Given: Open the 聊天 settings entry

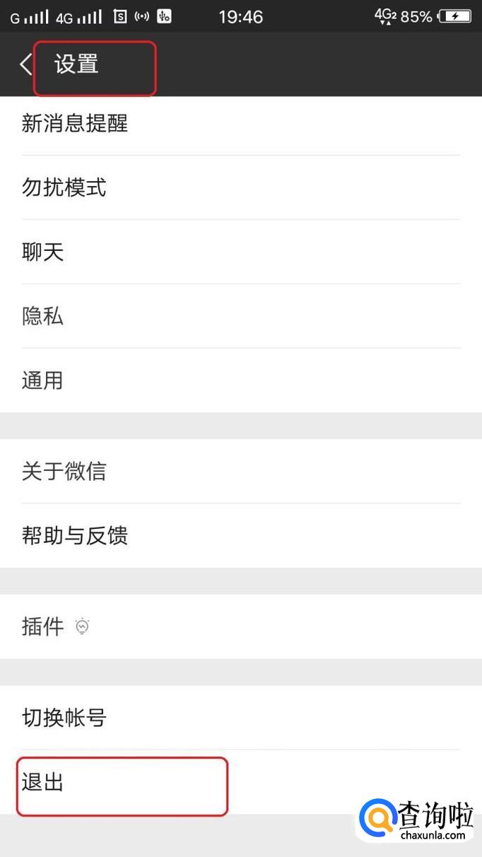Looking at the screenshot, I should tap(43, 252).
